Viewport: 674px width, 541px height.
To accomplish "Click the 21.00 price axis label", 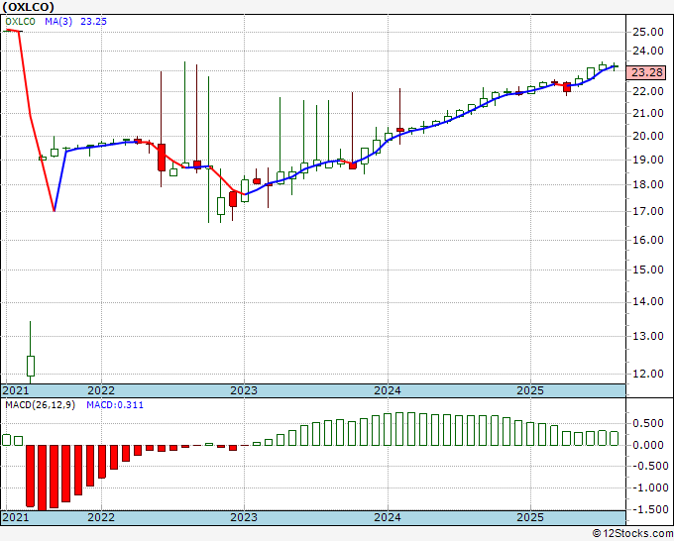I will tap(648, 113).
